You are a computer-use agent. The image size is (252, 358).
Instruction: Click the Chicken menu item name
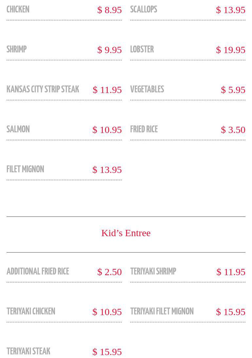pyautogui.click(x=18, y=9)
